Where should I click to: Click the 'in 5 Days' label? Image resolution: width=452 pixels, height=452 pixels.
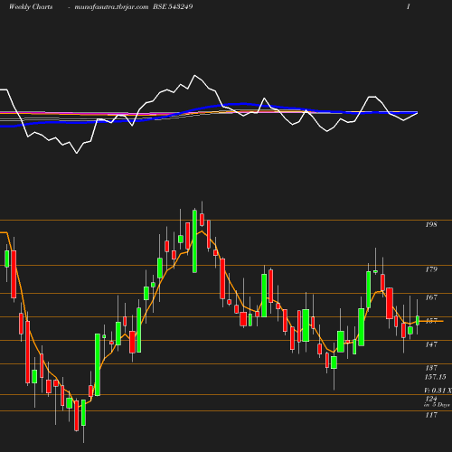tap(437, 405)
